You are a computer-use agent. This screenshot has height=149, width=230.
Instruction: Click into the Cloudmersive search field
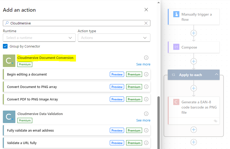click(76, 23)
